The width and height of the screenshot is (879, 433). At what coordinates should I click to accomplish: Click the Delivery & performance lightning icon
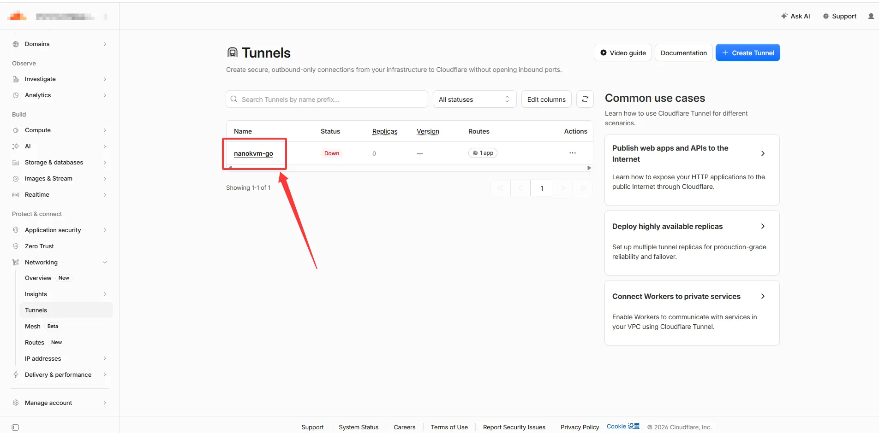(16, 374)
